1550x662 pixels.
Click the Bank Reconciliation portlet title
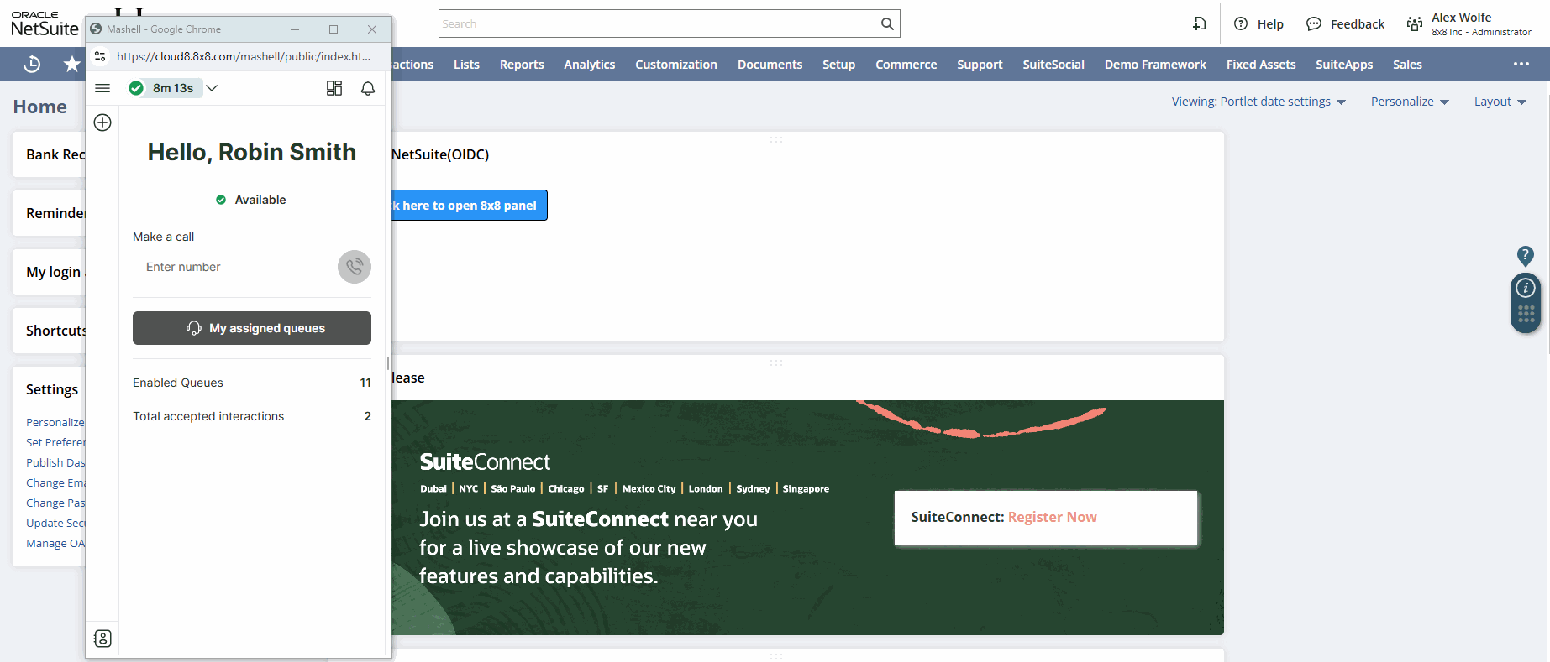tap(55, 154)
